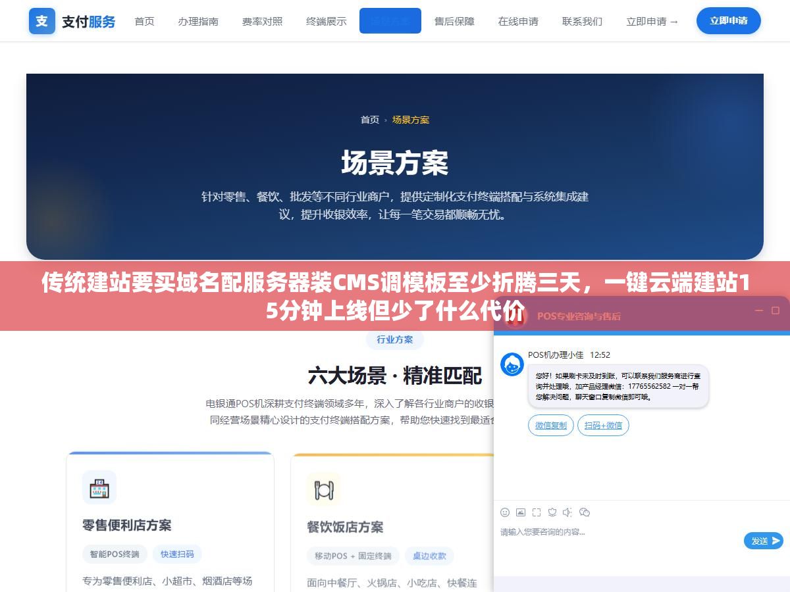The image size is (790, 592).
Task: Click the POS专业咨询与售后 chat title
Action: [x=579, y=316]
